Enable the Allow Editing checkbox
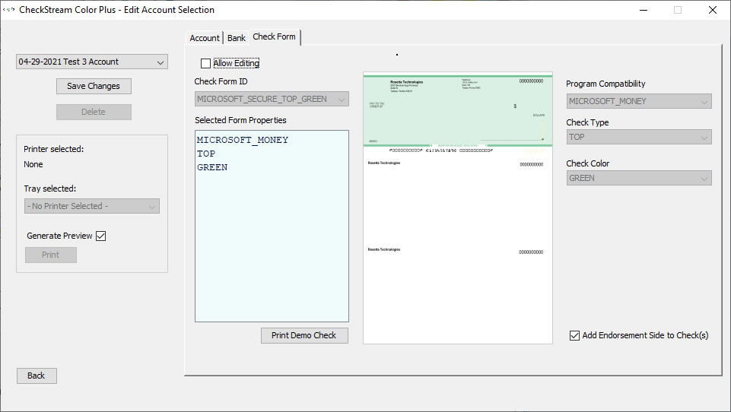 tap(205, 63)
